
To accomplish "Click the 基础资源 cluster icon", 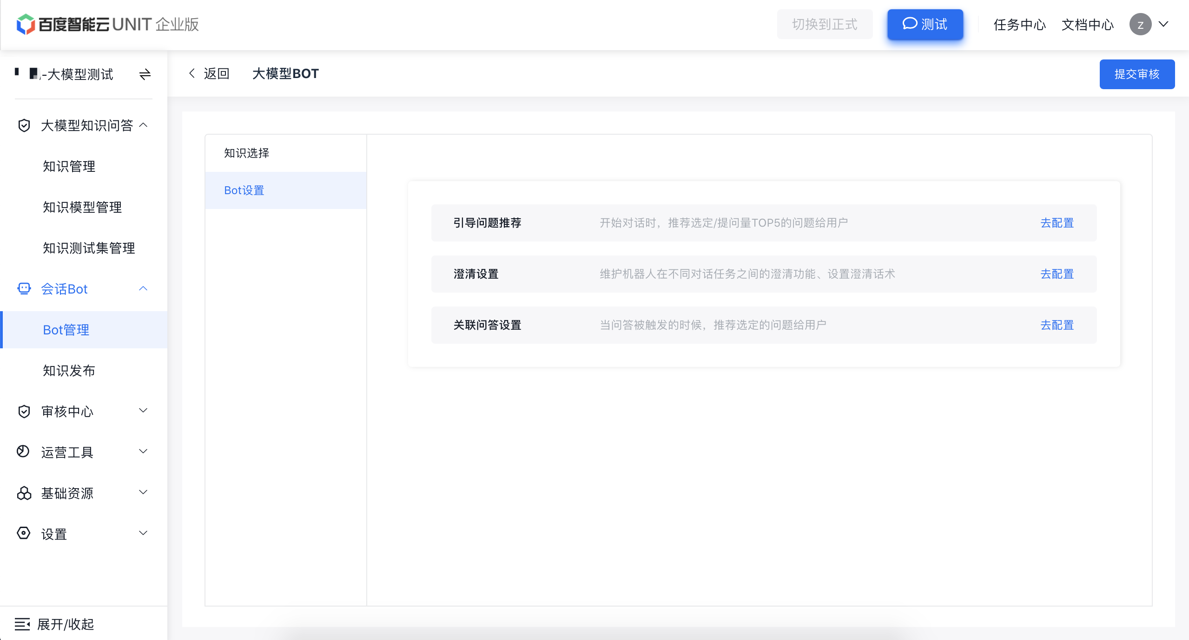I will tap(24, 493).
